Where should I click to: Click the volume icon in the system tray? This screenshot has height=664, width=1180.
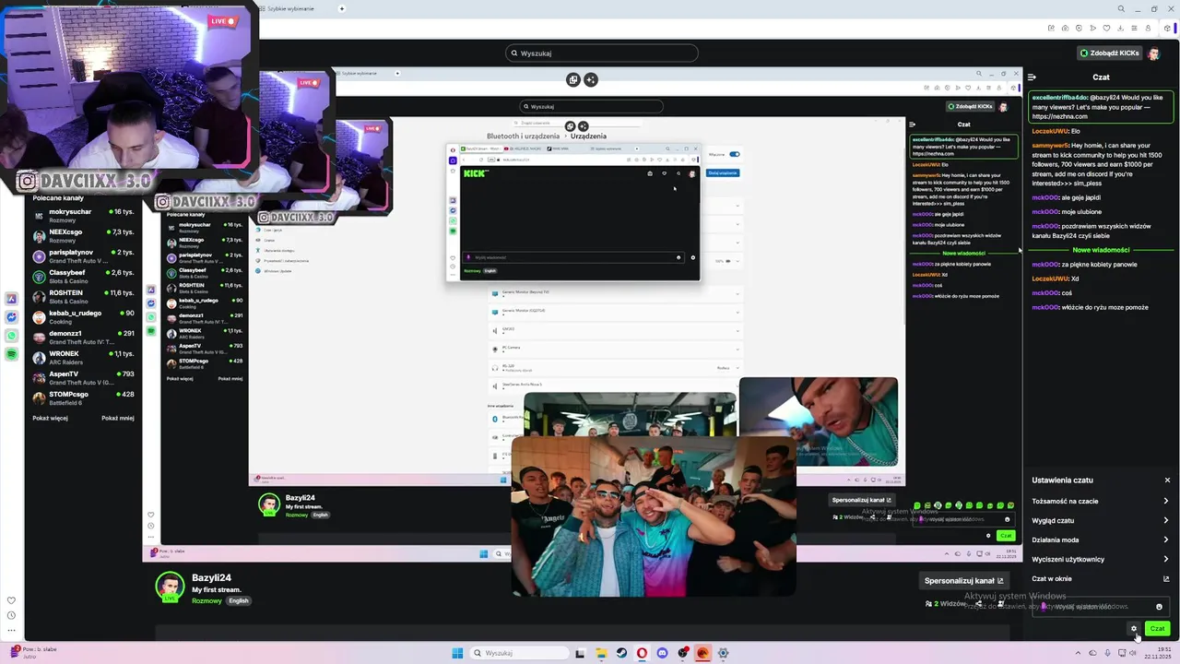[1133, 653]
